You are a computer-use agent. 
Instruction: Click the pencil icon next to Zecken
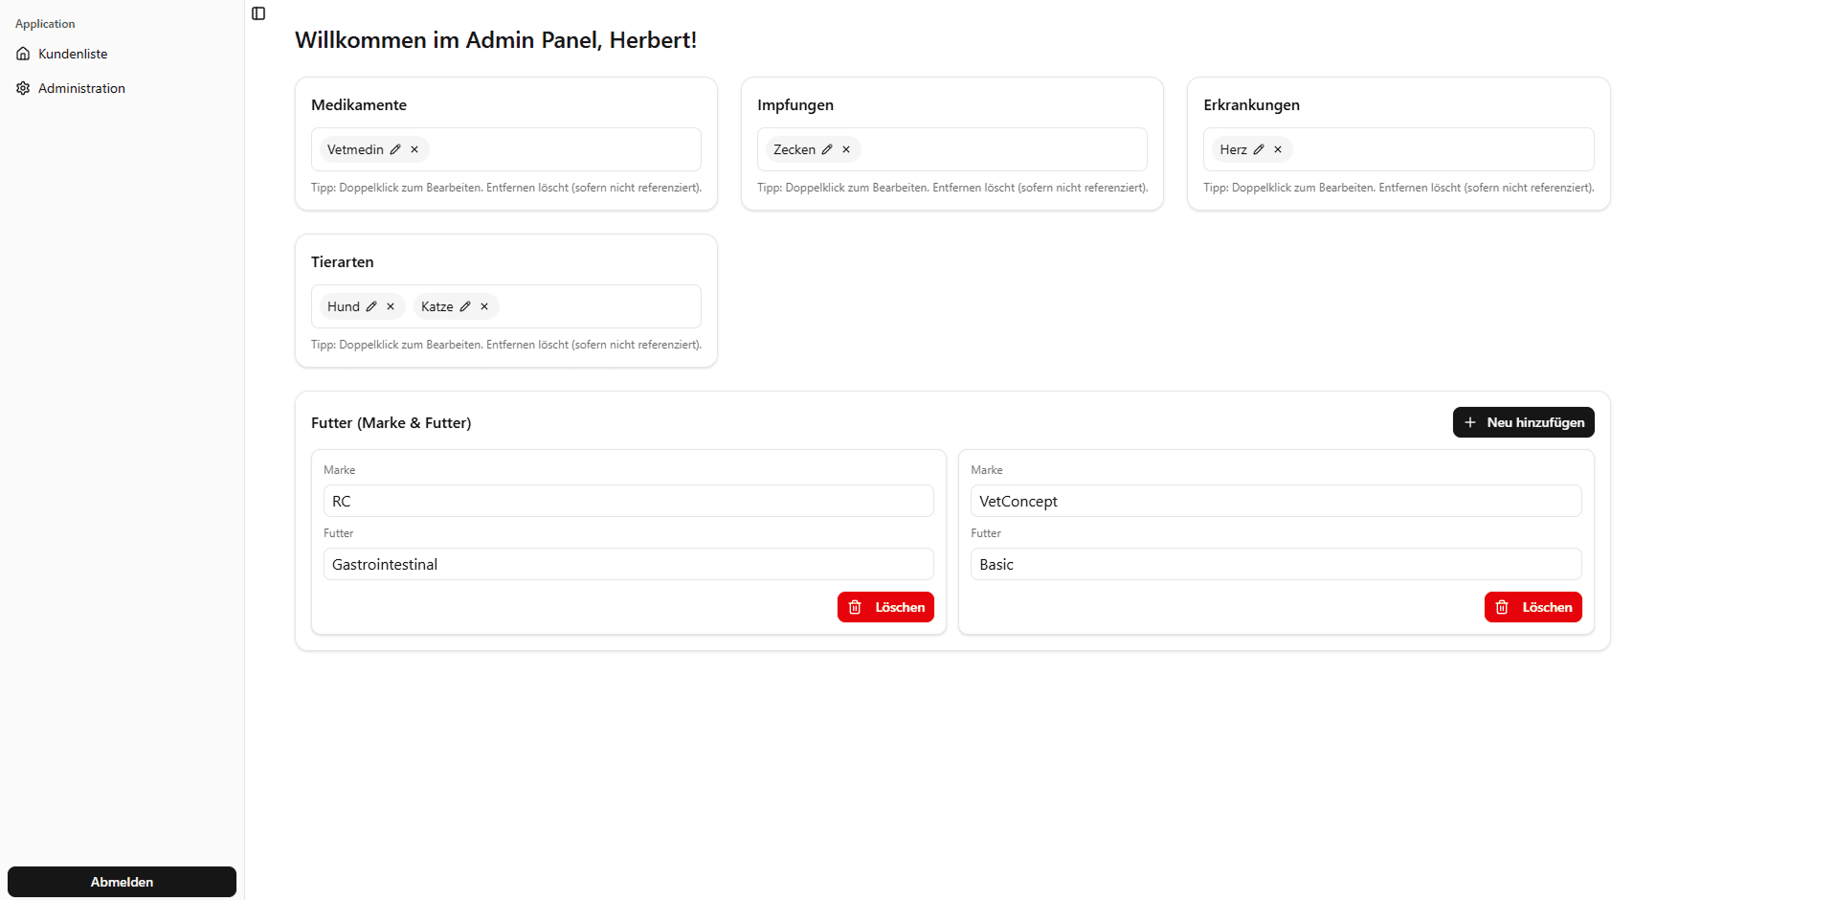(x=827, y=149)
